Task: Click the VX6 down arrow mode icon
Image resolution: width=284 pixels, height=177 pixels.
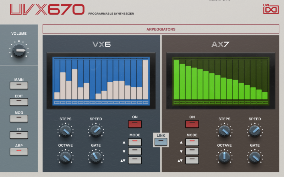Action: [124, 152]
